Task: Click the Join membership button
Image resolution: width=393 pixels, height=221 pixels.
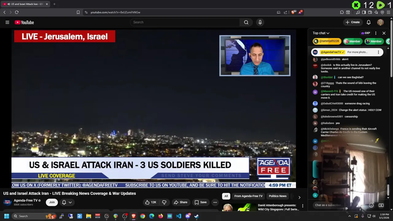Action: 52,202
